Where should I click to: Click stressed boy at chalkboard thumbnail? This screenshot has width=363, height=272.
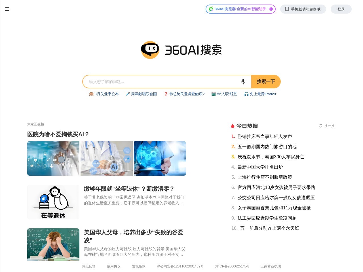(x=53, y=245)
